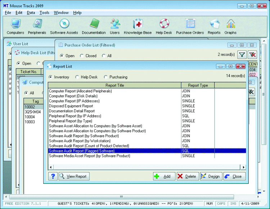
Task: Open the Documentation module
Action: point(94,27)
